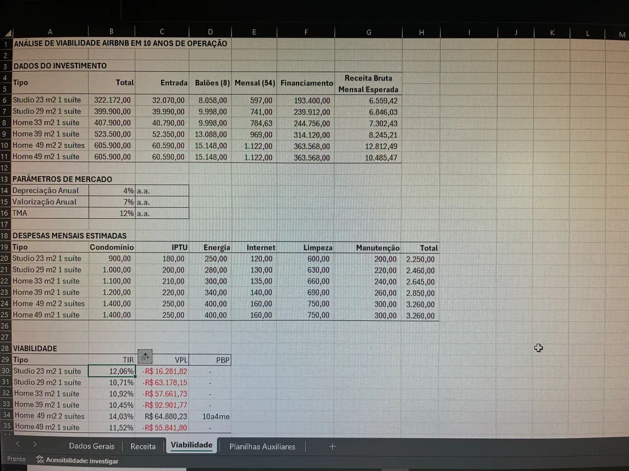Select the active TIR cell 12,06%

pos(112,371)
